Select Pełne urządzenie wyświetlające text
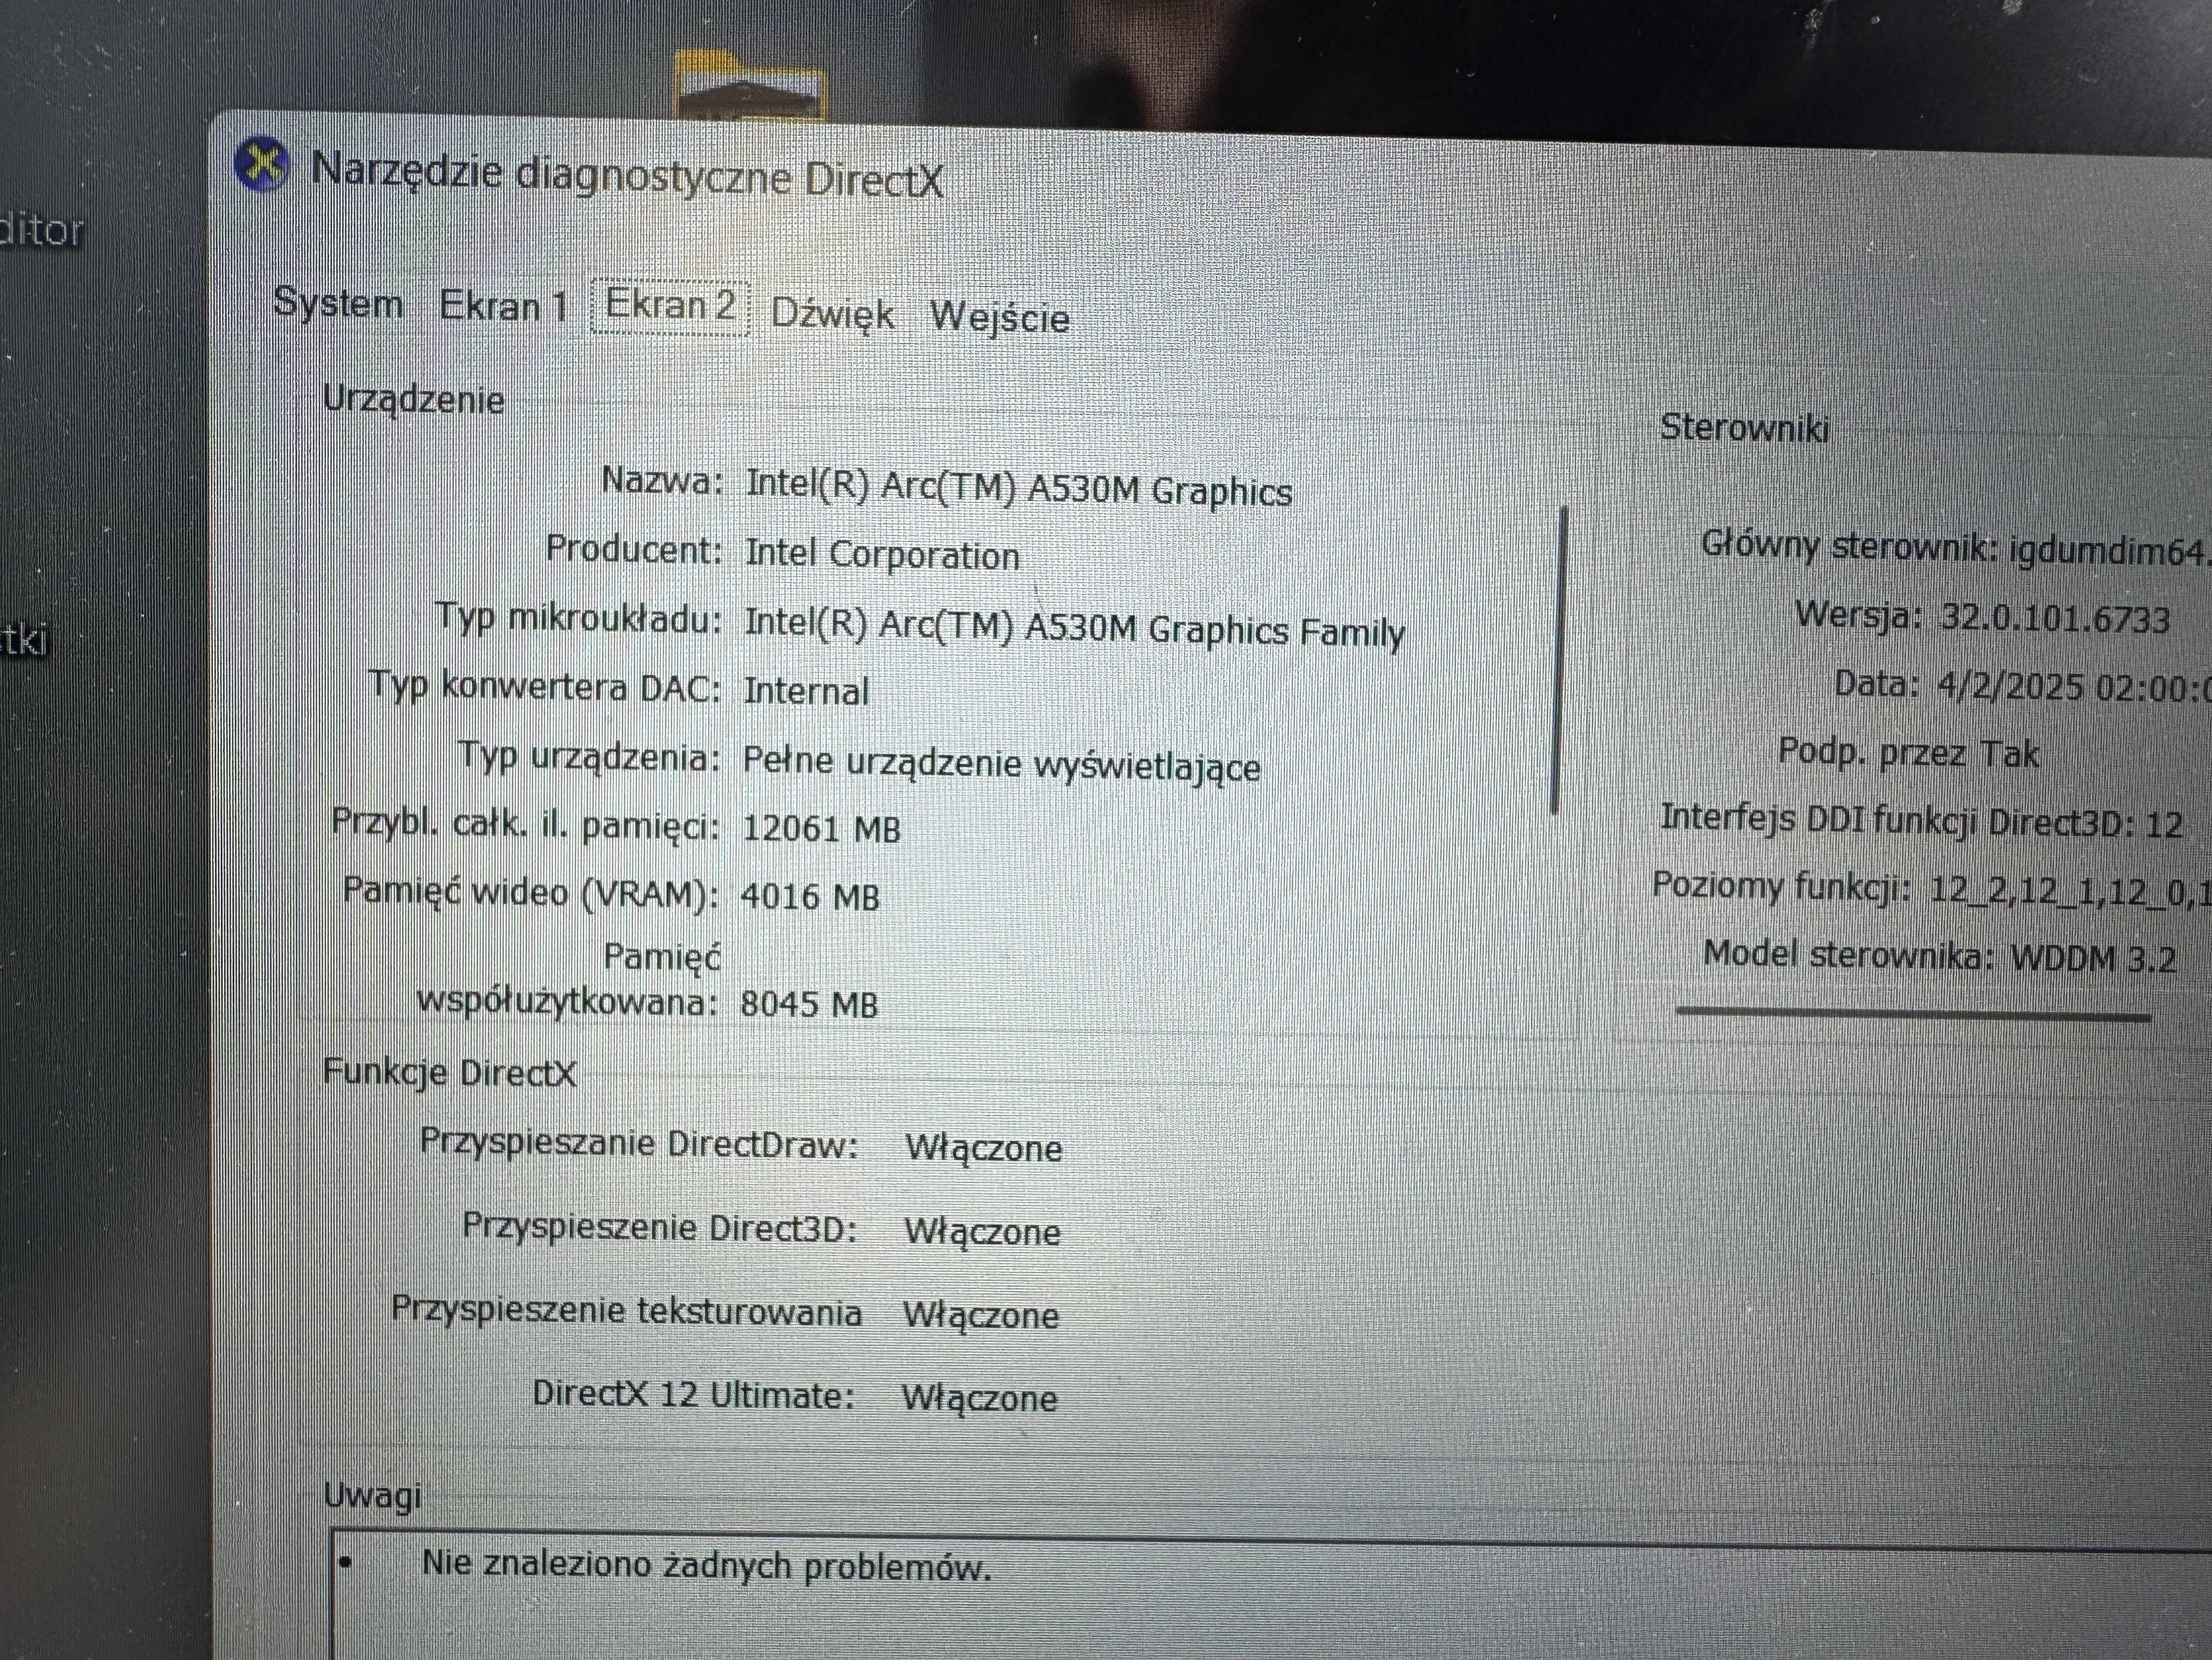This screenshot has width=2212, height=1660. click(x=1001, y=765)
